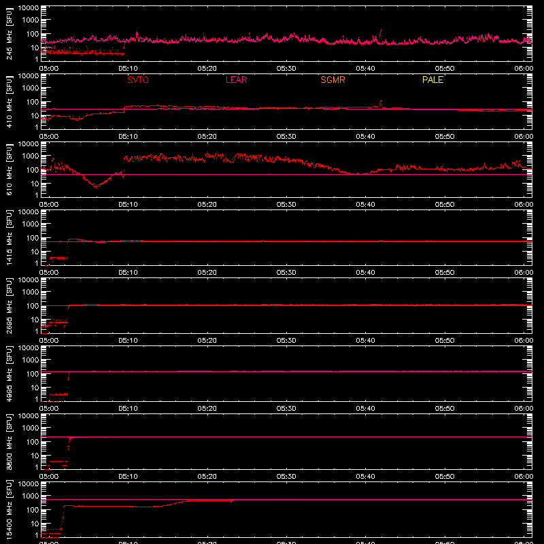Click 05:30 tick label under 410 MHz plot
This screenshot has height=544, width=544.
[286, 137]
